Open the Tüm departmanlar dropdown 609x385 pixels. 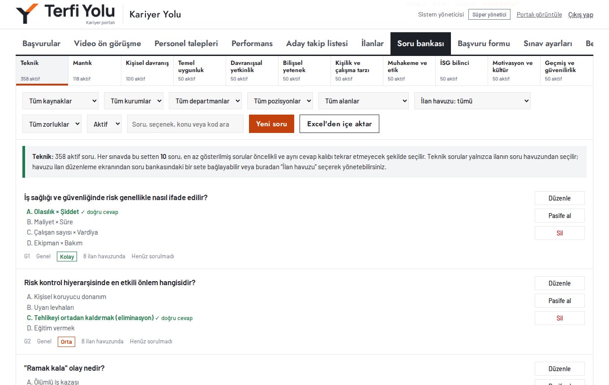click(x=205, y=101)
